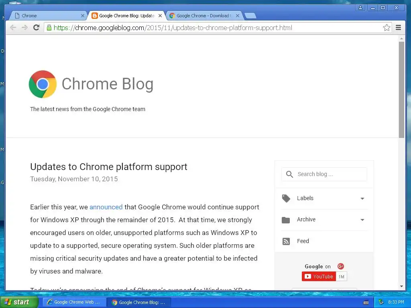Close the Google Chrome Download tab
This screenshot has width=411, height=308.
(x=238, y=16)
